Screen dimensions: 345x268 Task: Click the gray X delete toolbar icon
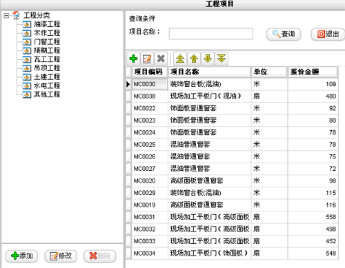161,59
